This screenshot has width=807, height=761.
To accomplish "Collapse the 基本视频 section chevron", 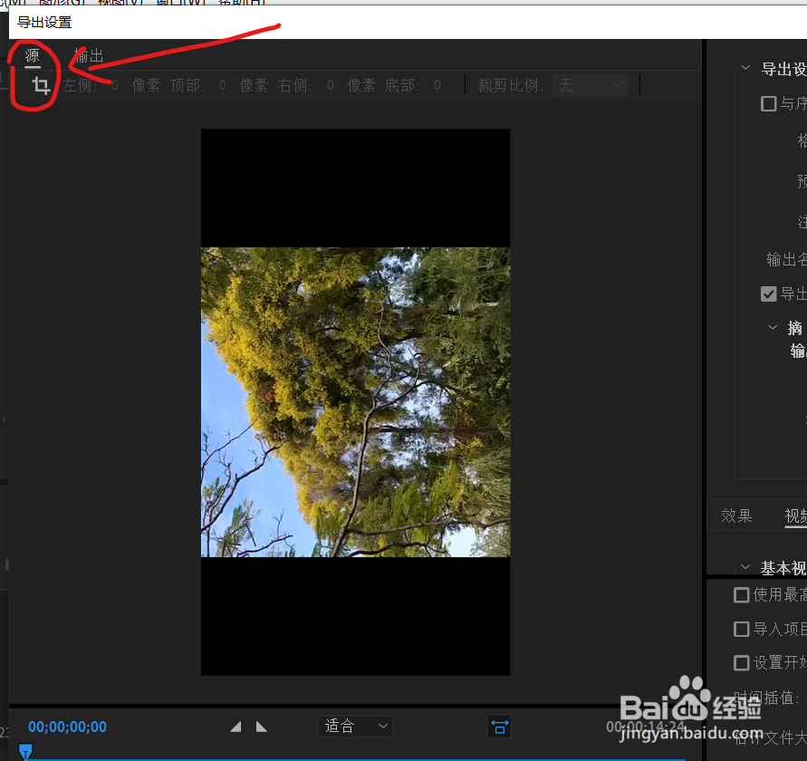I will point(745,567).
